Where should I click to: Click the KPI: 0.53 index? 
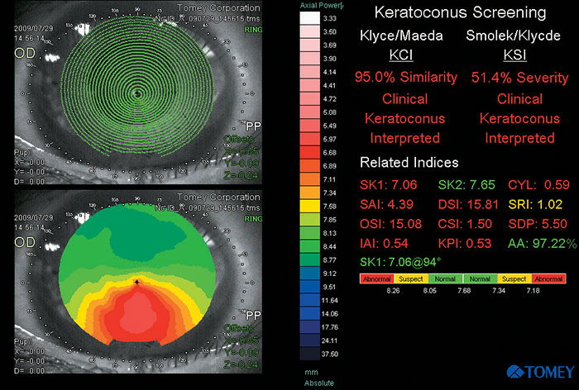pos(465,243)
